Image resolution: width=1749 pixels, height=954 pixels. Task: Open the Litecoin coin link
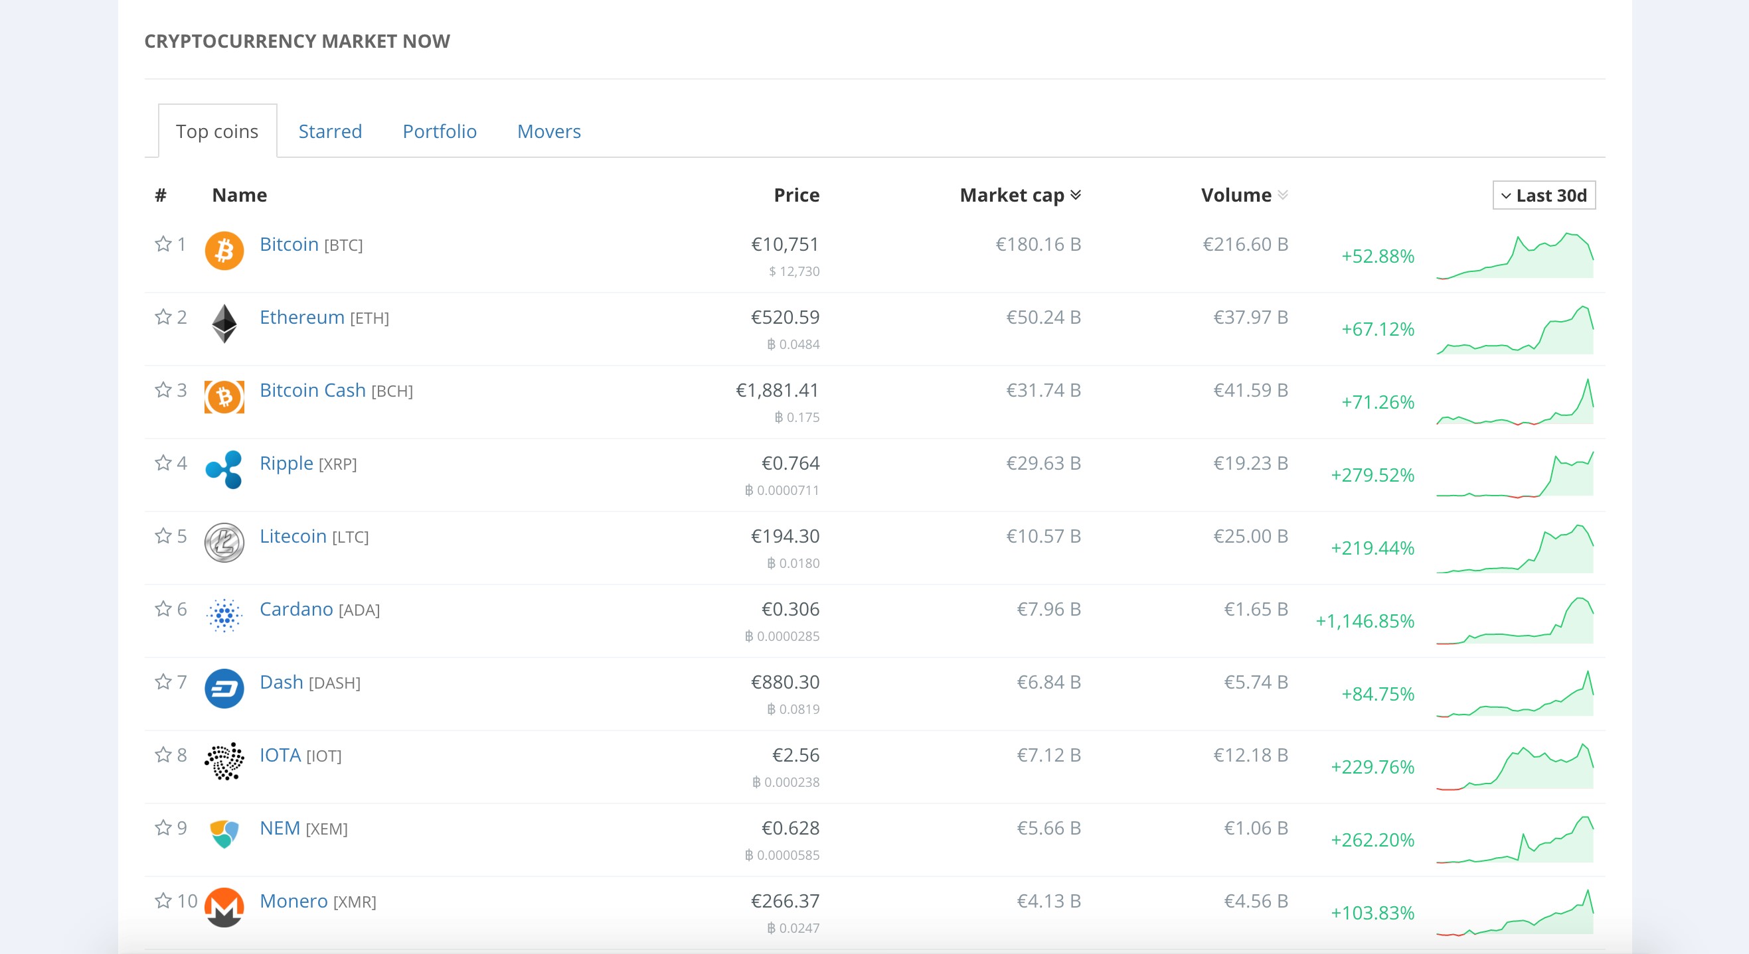tap(293, 536)
